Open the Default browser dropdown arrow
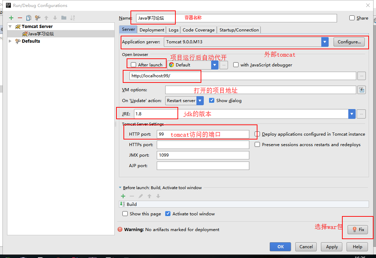The height and width of the screenshot is (258, 376). point(215,65)
